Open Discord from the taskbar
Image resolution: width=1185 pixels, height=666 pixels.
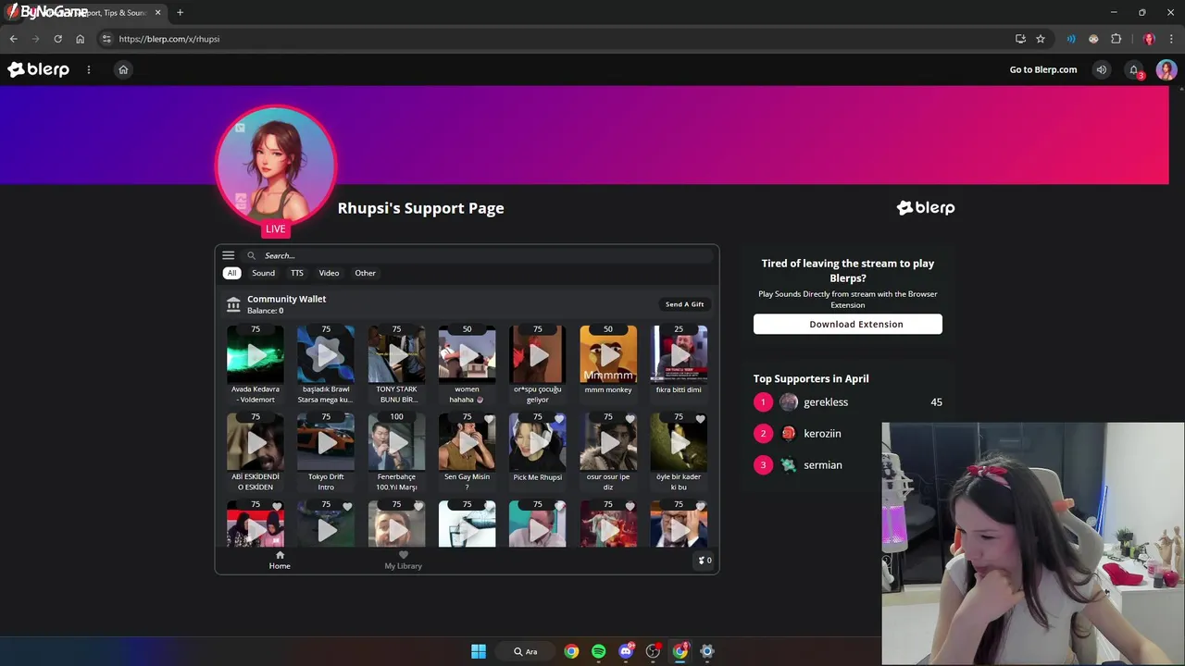point(626,651)
